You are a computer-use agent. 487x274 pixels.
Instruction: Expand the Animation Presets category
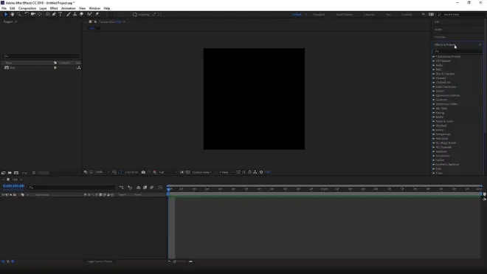[434, 57]
